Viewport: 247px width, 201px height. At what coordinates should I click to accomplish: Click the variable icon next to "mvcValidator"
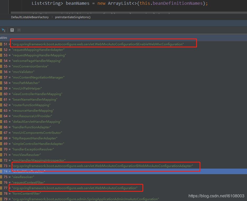(x=2, y=72)
